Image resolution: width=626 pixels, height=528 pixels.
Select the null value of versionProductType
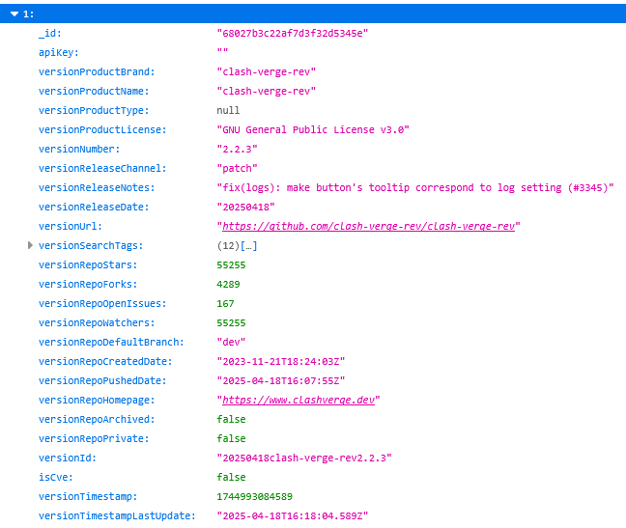point(228,110)
